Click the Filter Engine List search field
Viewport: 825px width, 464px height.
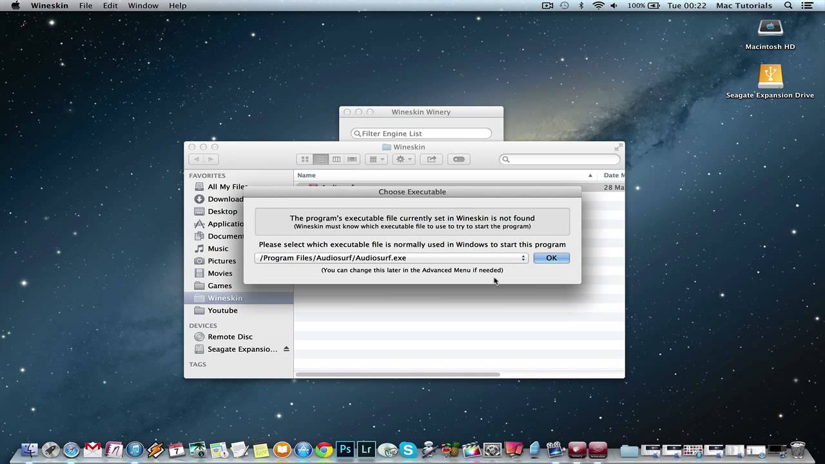(422, 133)
